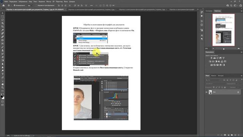Add a Curves adjustment

[x=218, y=58]
